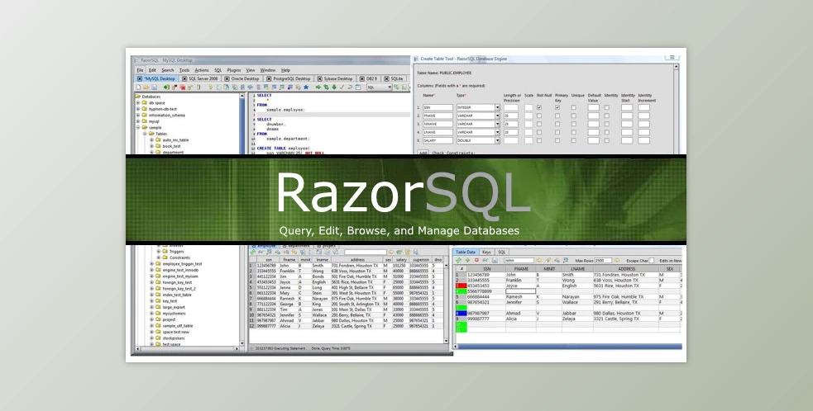Viewport: 813px width, 411px height.
Task: Expand the stockpickers table node
Action: point(151,338)
